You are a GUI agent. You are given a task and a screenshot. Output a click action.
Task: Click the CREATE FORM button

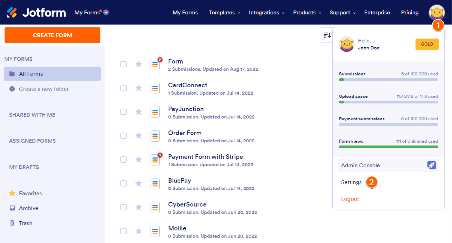click(x=52, y=35)
